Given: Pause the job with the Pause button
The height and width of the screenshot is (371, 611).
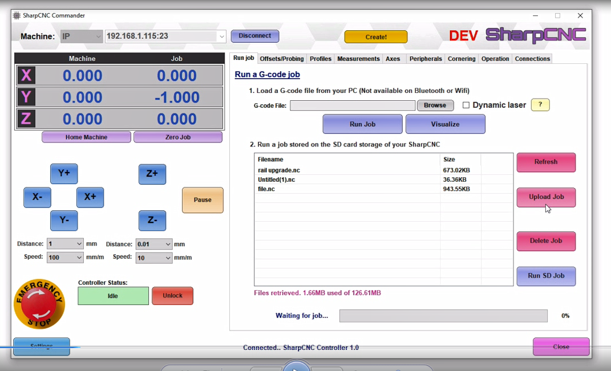Looking at the screenshot, I should [203, 200].
